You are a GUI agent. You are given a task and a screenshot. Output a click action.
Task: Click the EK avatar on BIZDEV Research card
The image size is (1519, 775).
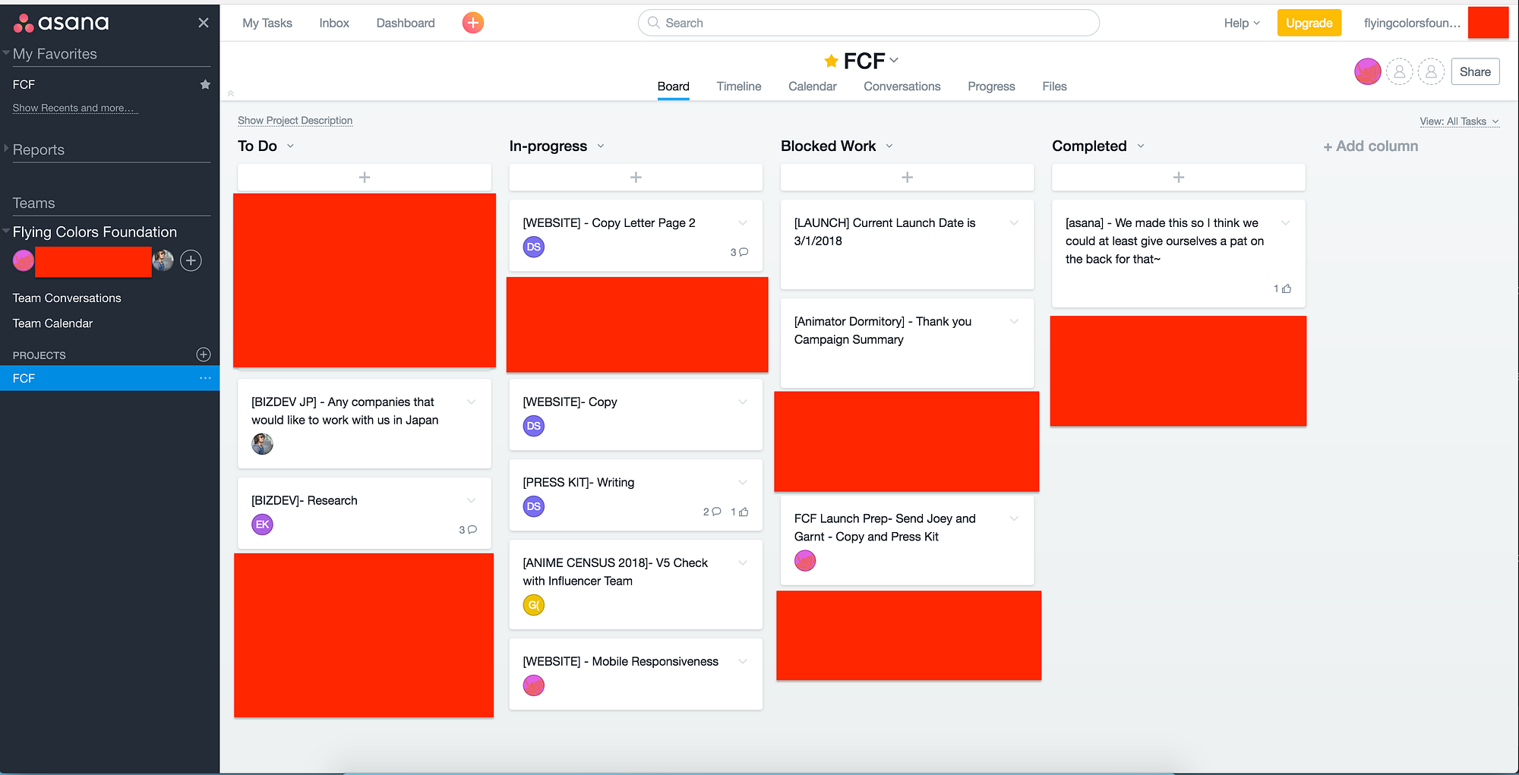[x=262, y=525]
